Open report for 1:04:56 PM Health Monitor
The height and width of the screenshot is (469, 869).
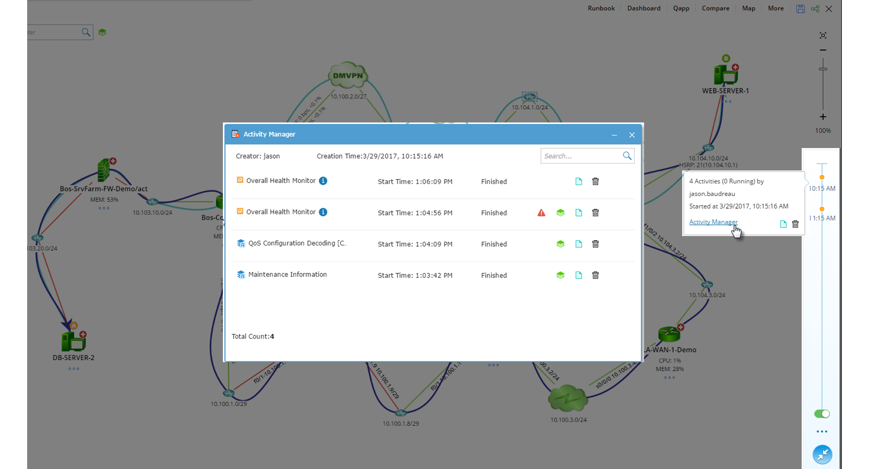[578, 212]
